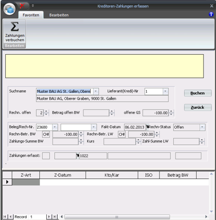The width and height of the screenshot is (216, 220).
Task: Click the Zahlungs-Summe BW stepper
Action: click(x=81, y=141)
